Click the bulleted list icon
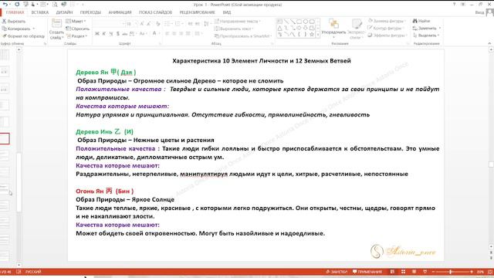Viewport: 494px width, 278px height. [x=167, y=24]
